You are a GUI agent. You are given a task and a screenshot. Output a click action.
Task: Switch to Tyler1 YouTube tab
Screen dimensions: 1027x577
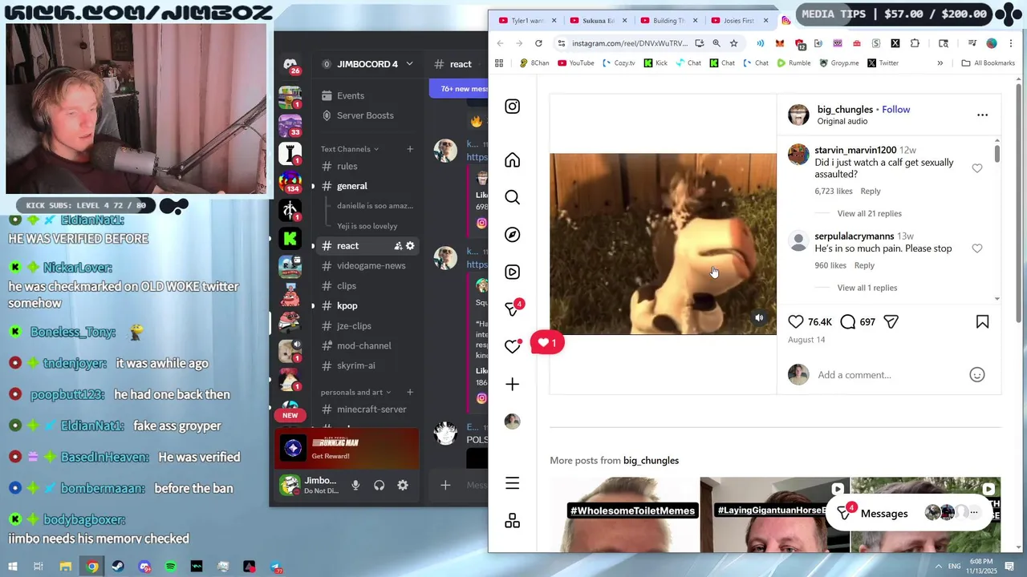coord(527,20)
